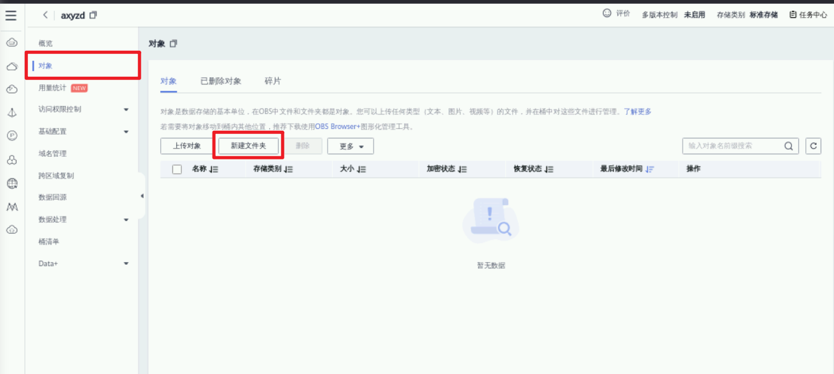Open the 更多 dropdown button
Screen dimensions: 834x374
click(x=351, y=146)
